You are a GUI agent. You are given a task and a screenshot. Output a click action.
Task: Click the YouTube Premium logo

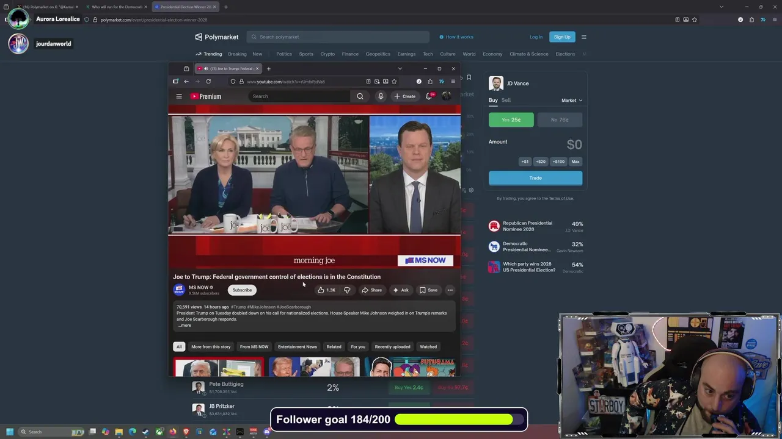click(205, 96)
